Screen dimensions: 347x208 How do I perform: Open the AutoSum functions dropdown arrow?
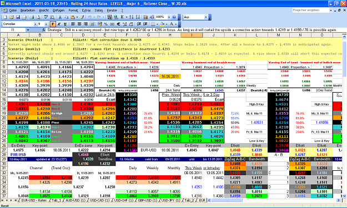pos(127,17)
